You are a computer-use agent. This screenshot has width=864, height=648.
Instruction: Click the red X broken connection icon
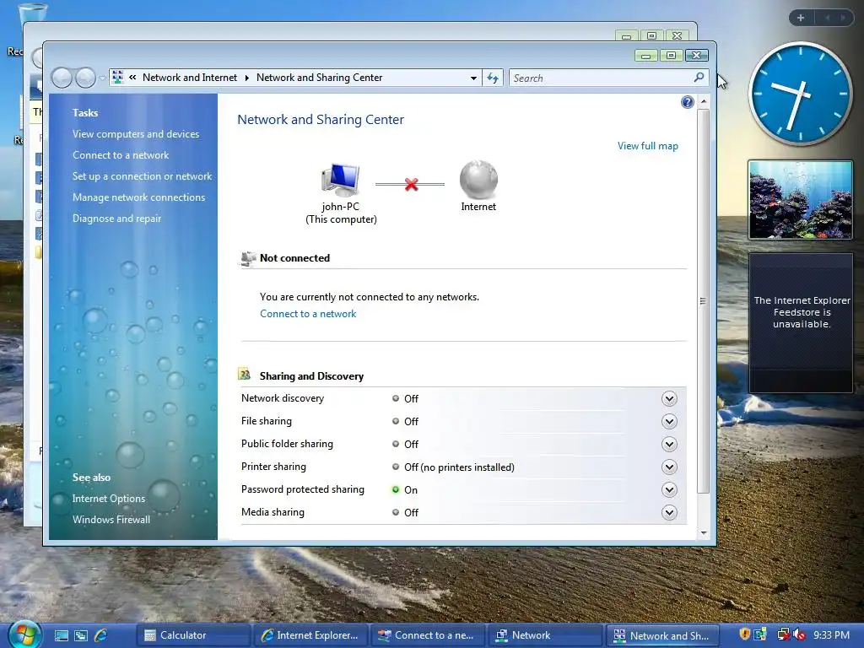411,184
